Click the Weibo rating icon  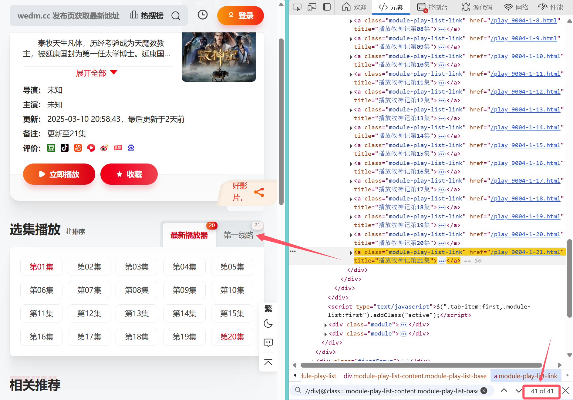(104, 148)
